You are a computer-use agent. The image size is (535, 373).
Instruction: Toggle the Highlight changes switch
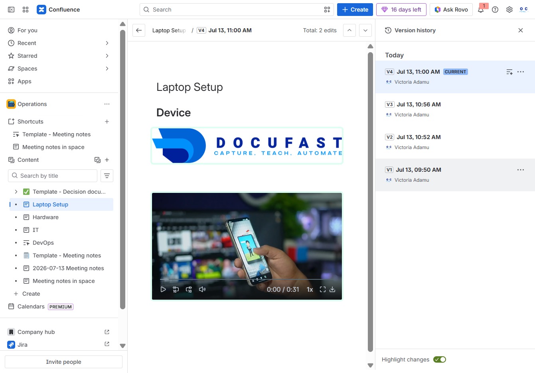coord(440,359)
